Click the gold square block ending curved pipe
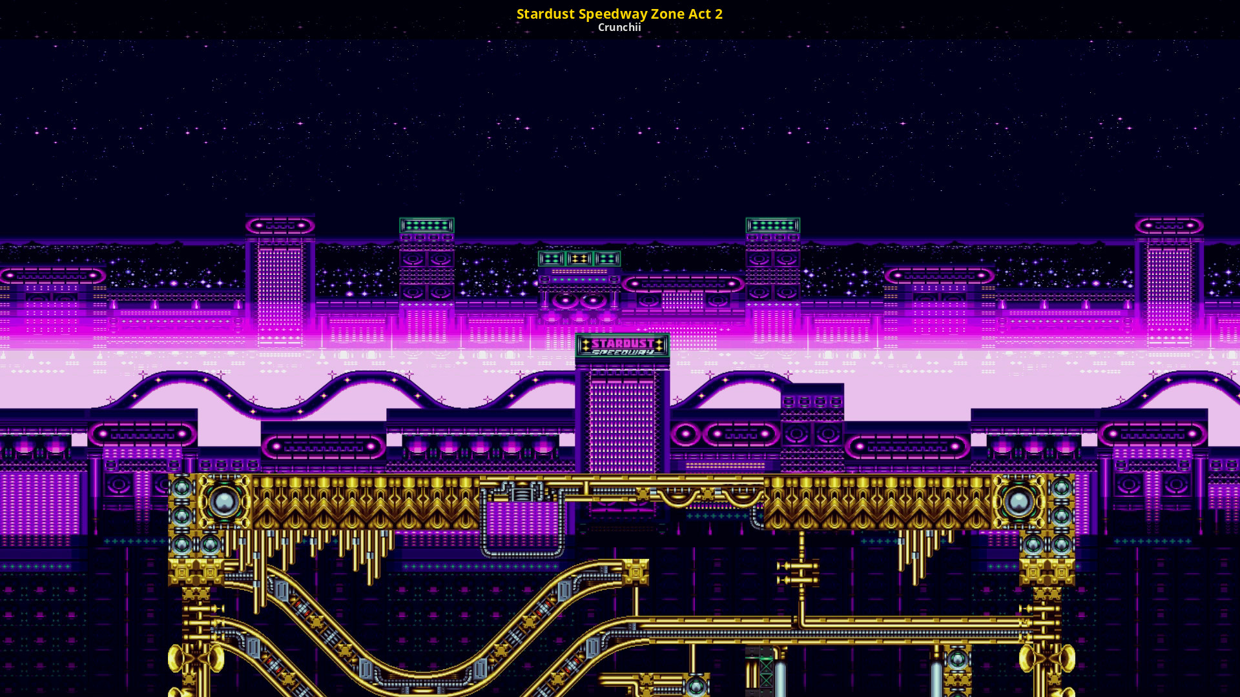Viewport: 1240px width, 697px height. point(635,572)
